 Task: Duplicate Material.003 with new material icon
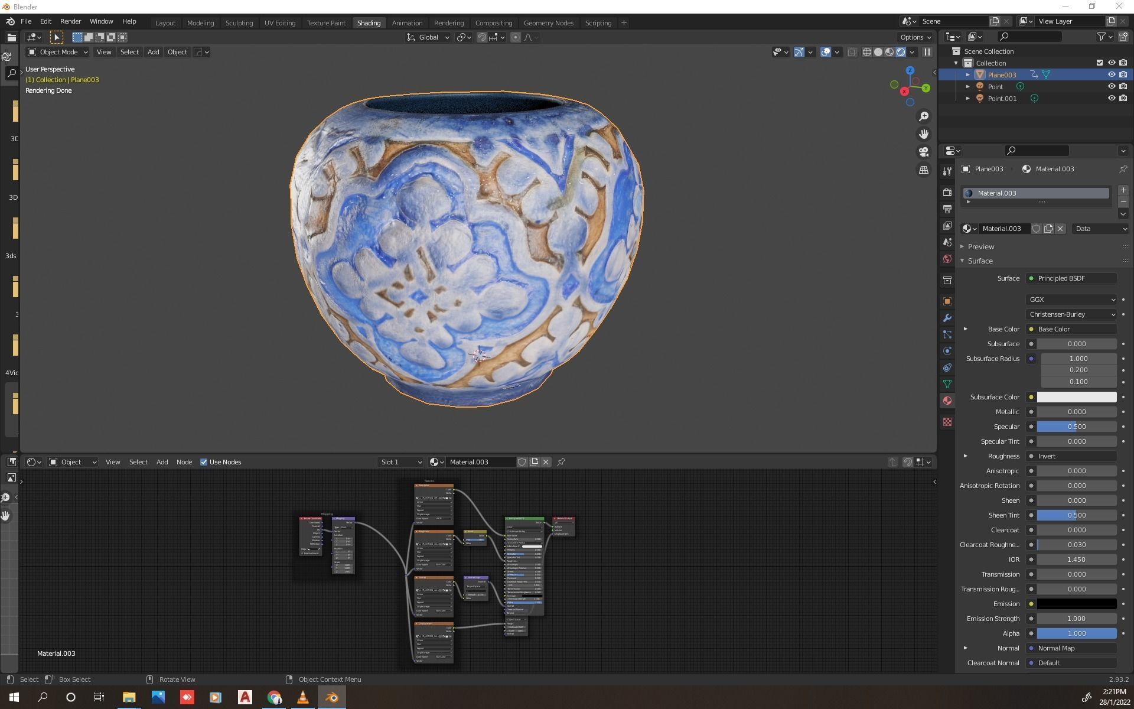point(1048,229)
